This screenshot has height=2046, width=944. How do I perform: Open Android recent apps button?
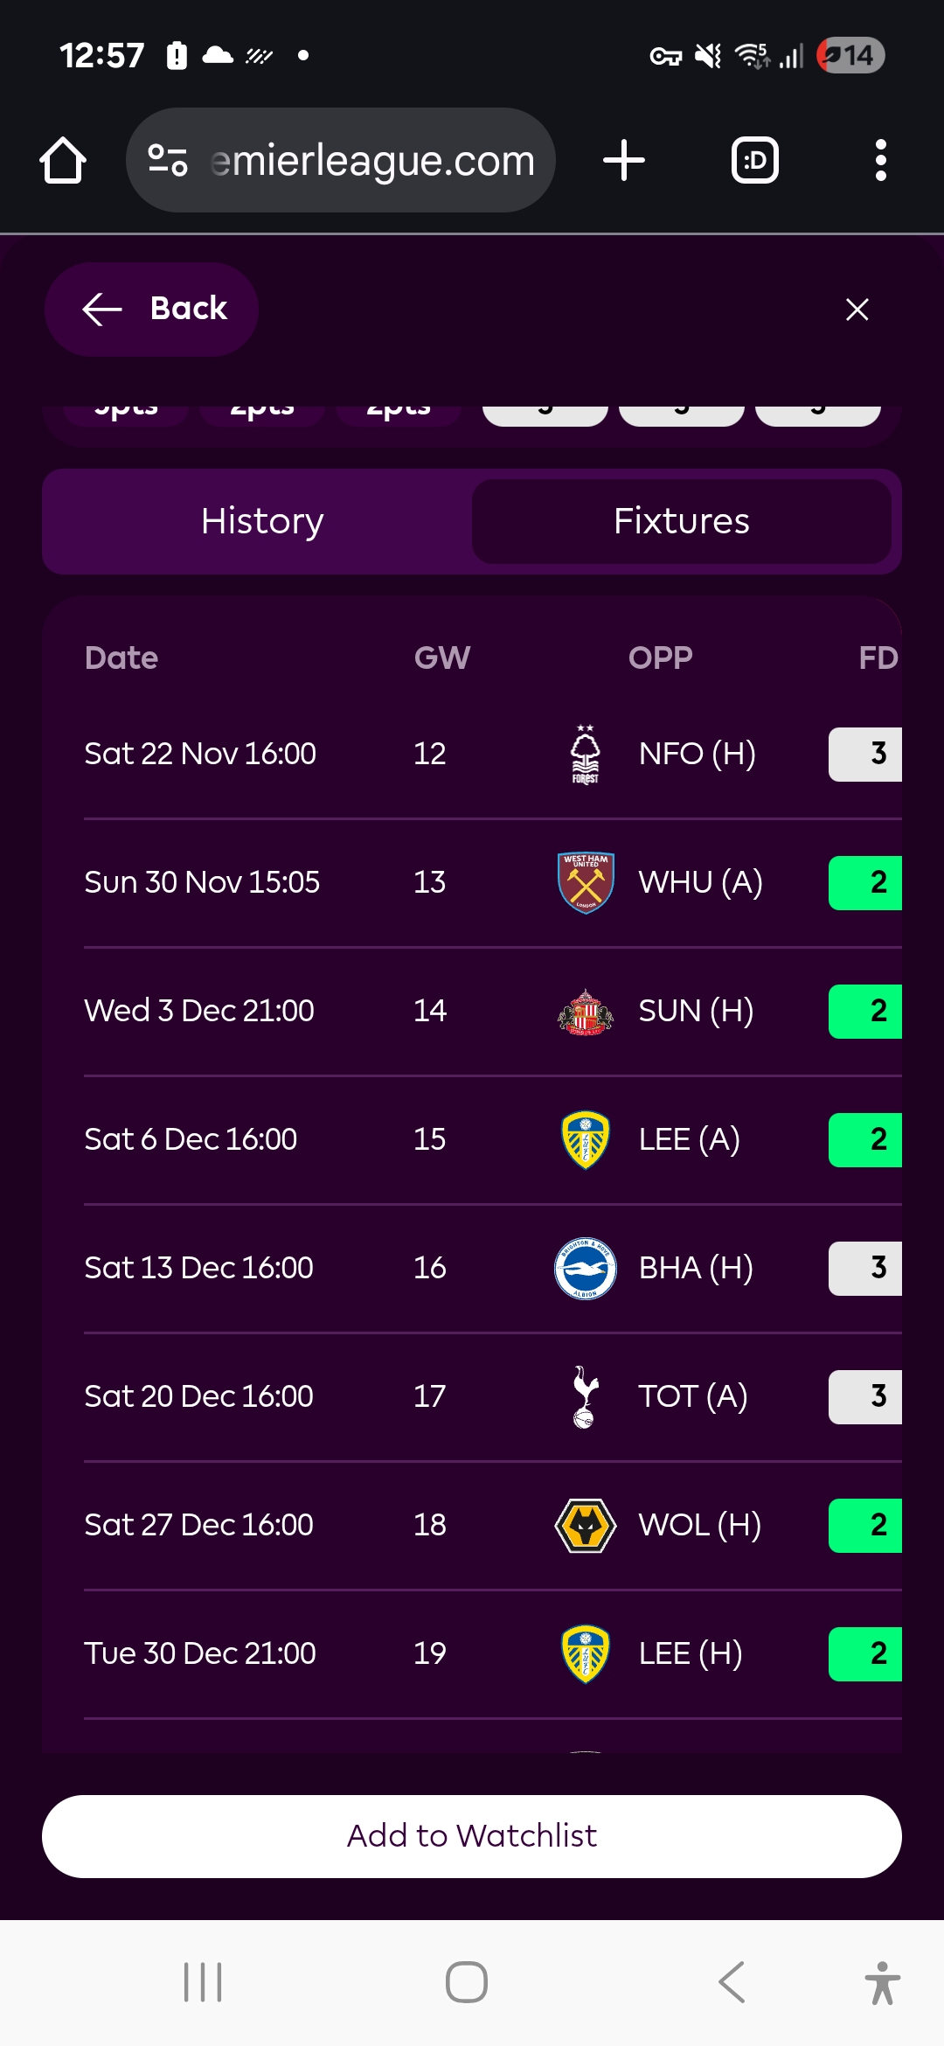(x=203, y=1981)
